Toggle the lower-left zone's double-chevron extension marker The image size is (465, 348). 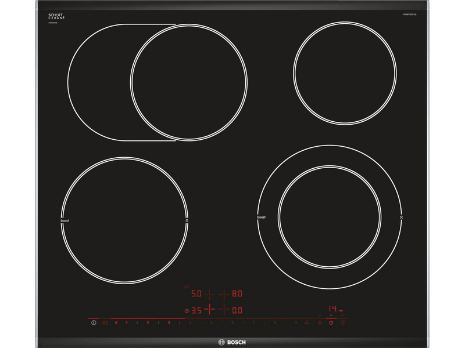(x=187, y=221)
